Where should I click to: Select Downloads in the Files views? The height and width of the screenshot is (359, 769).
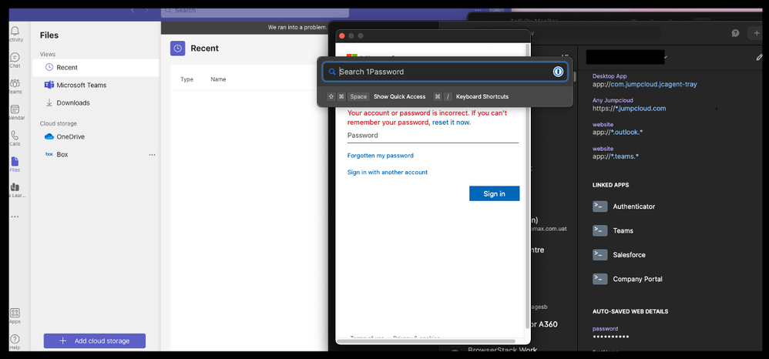(72, 102)
